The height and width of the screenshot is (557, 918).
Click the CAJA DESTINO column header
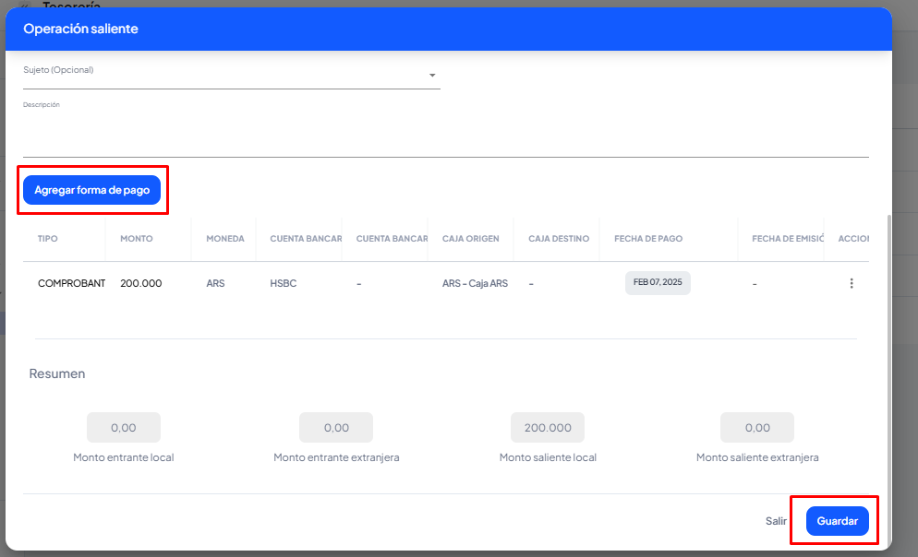559,239
